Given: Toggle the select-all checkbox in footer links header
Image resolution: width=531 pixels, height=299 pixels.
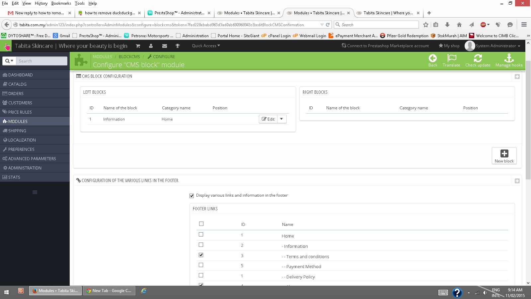Looking at the screenshot, I should tap(201, 224).
